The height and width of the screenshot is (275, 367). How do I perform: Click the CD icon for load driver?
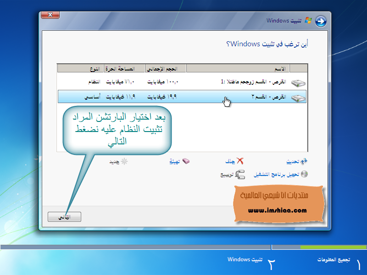304,174
